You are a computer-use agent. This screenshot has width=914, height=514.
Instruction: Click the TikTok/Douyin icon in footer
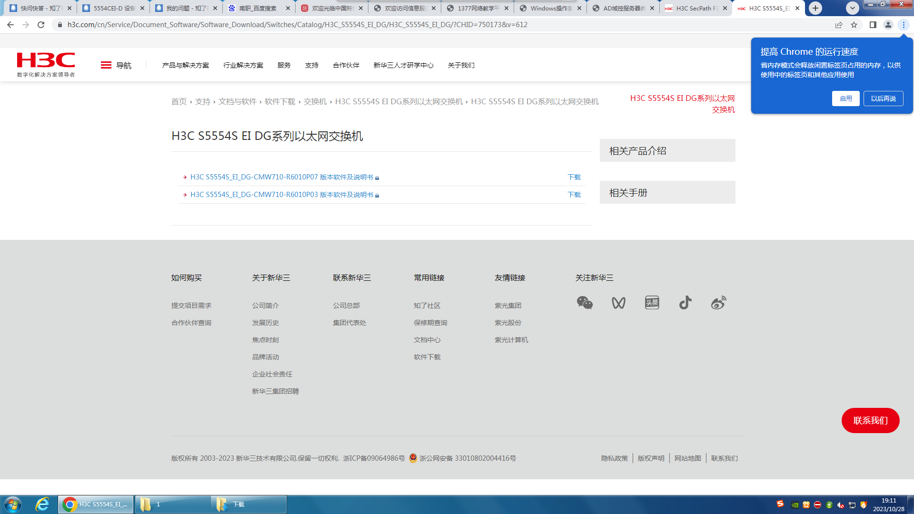pos(685,303)
